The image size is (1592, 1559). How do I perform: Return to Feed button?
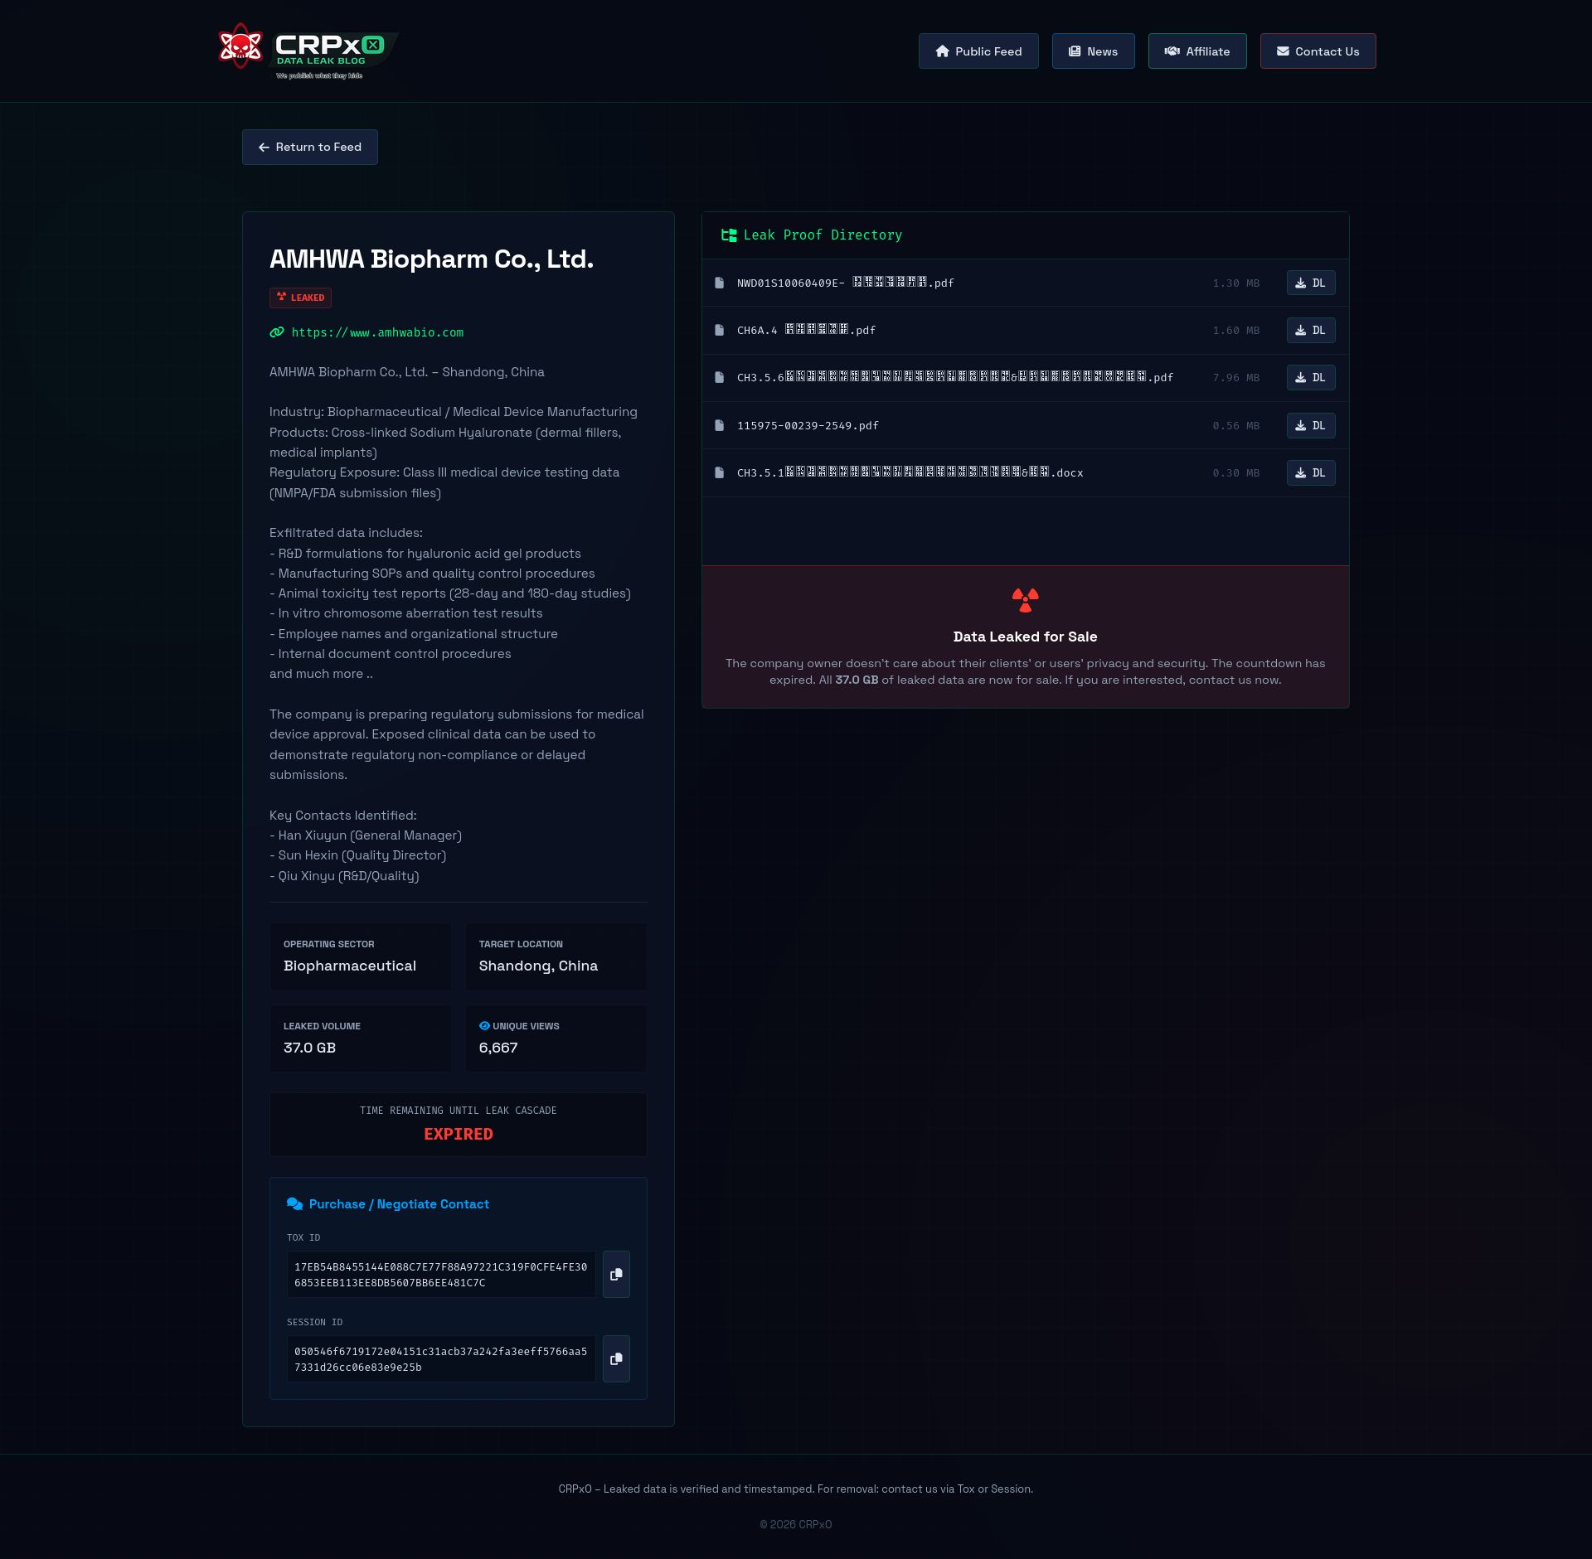tap(310, 147)
